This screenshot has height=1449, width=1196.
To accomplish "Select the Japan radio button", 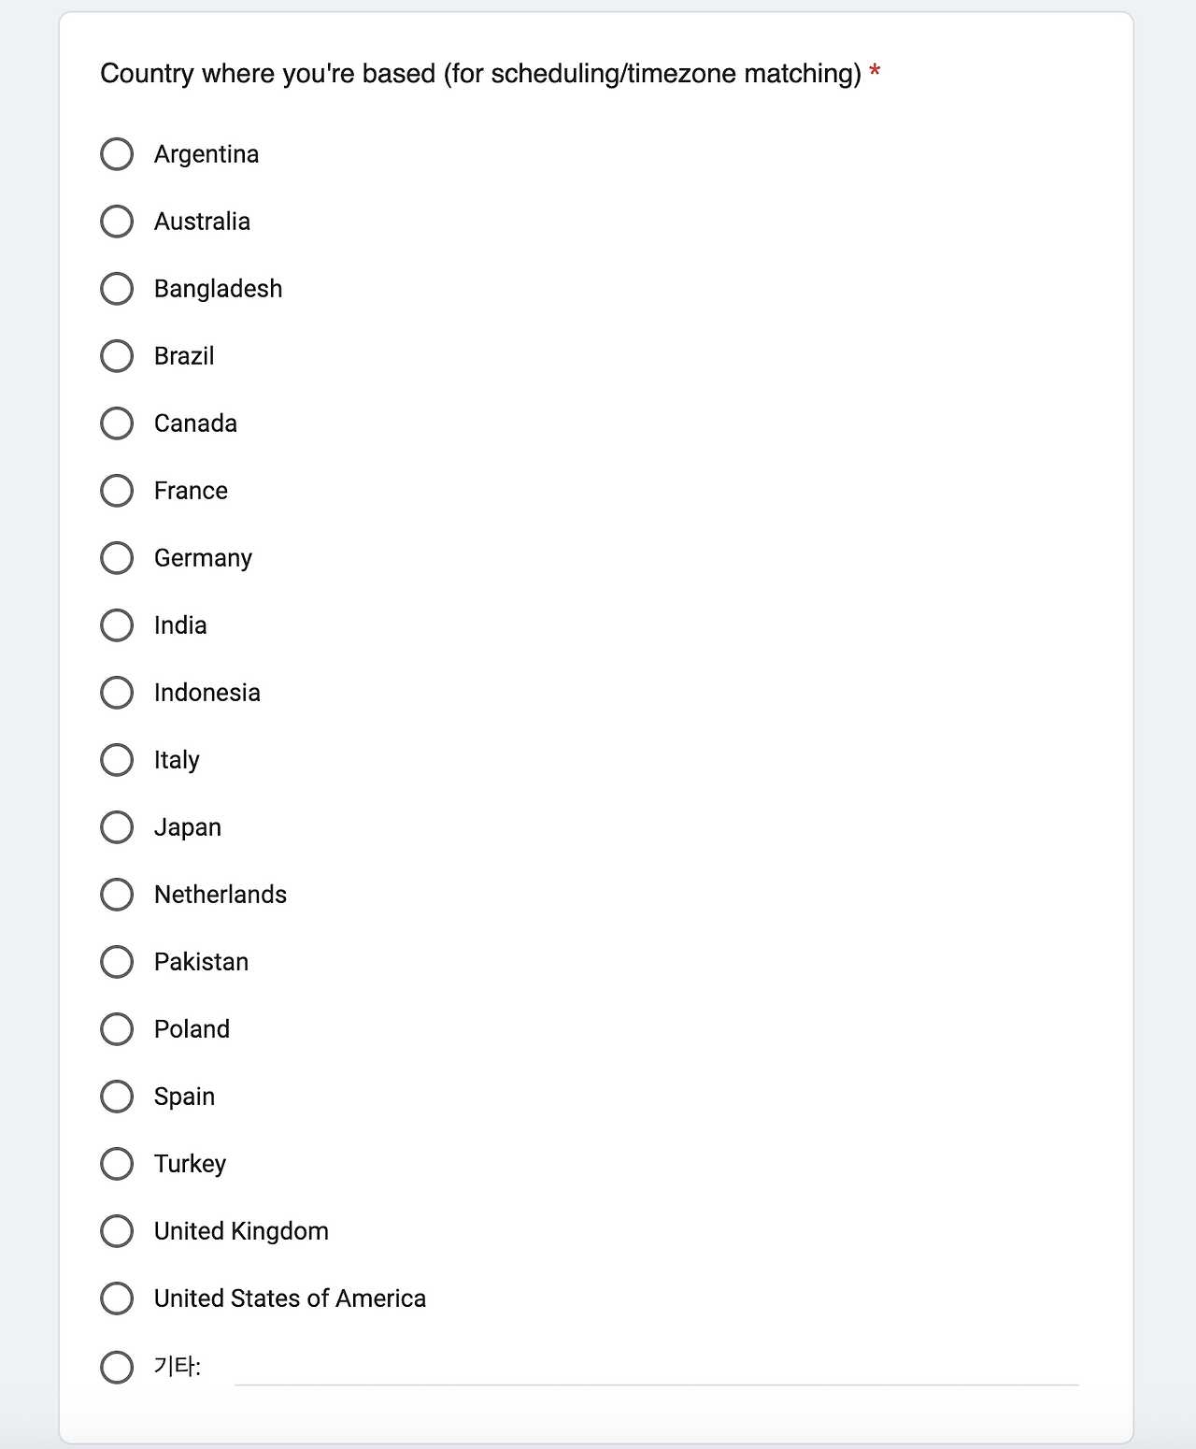I will pyautogui.click(x=117, y=827).
